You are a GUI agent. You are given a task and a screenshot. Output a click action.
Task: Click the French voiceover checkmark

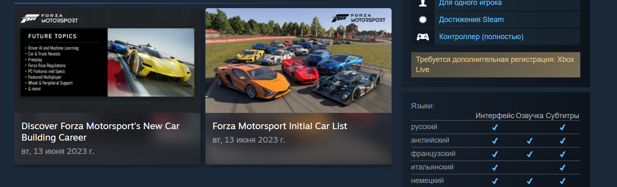pos(530,154)
